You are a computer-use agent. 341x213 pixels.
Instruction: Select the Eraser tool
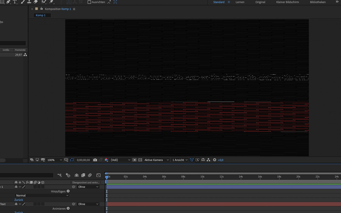pyautogui.click(x=36, y=2)
